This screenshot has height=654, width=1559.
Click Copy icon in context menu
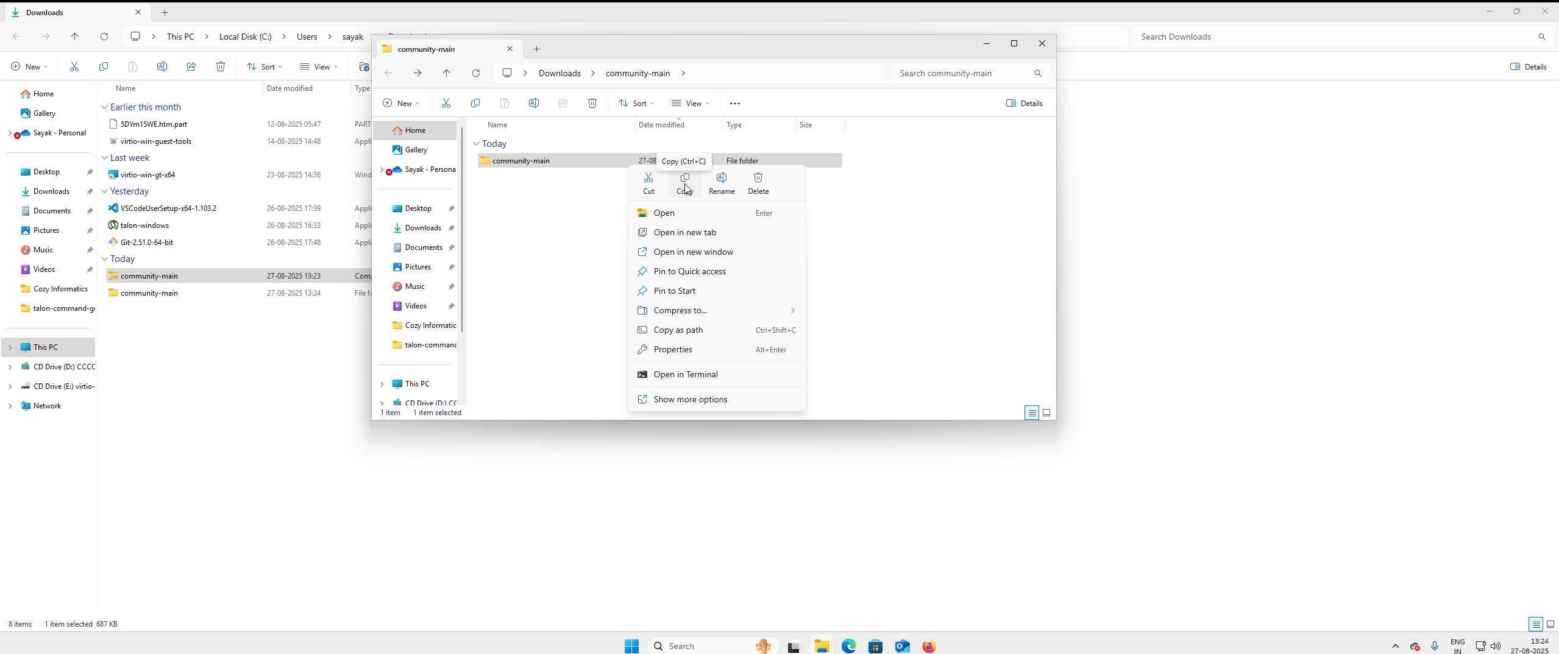point(685,183)
